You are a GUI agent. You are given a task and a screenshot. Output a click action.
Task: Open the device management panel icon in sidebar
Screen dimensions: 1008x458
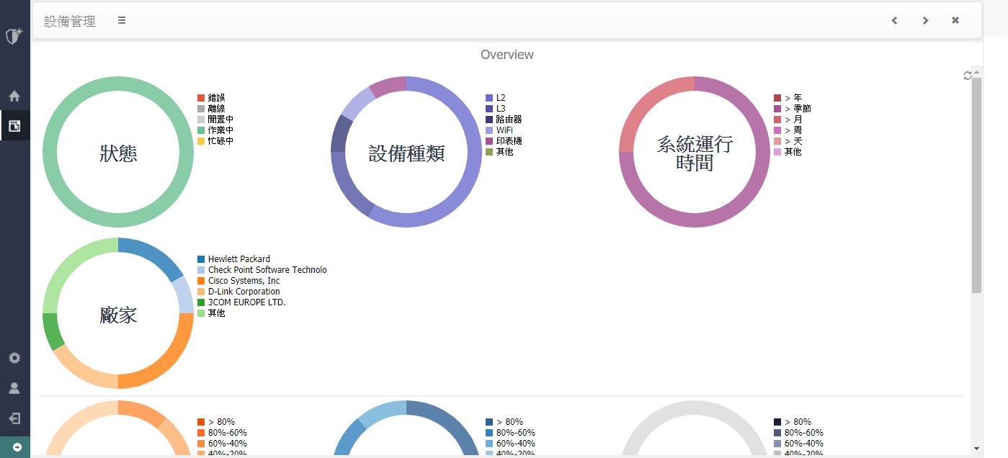pyautogui.click(x=14, y=126)
